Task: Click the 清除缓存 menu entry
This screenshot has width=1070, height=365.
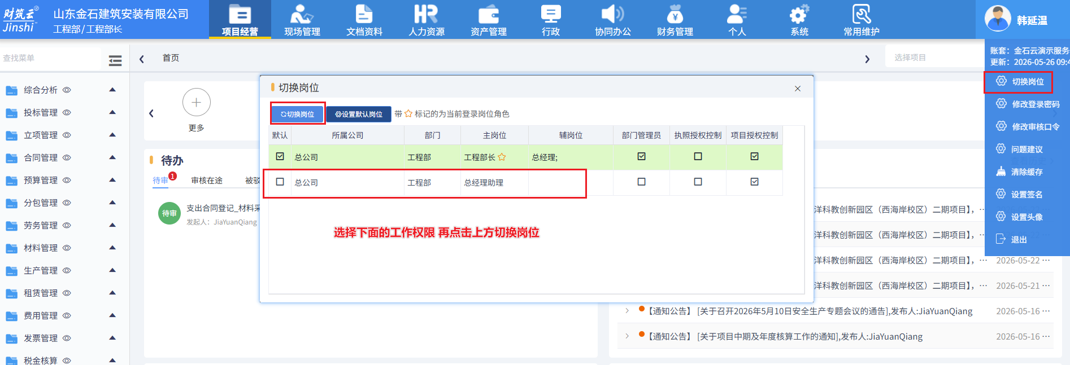Action: (x=1020, y=171)
